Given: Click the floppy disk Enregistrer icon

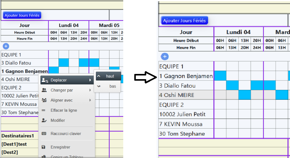Looking at the screenshot, I should tap(44, 147).
